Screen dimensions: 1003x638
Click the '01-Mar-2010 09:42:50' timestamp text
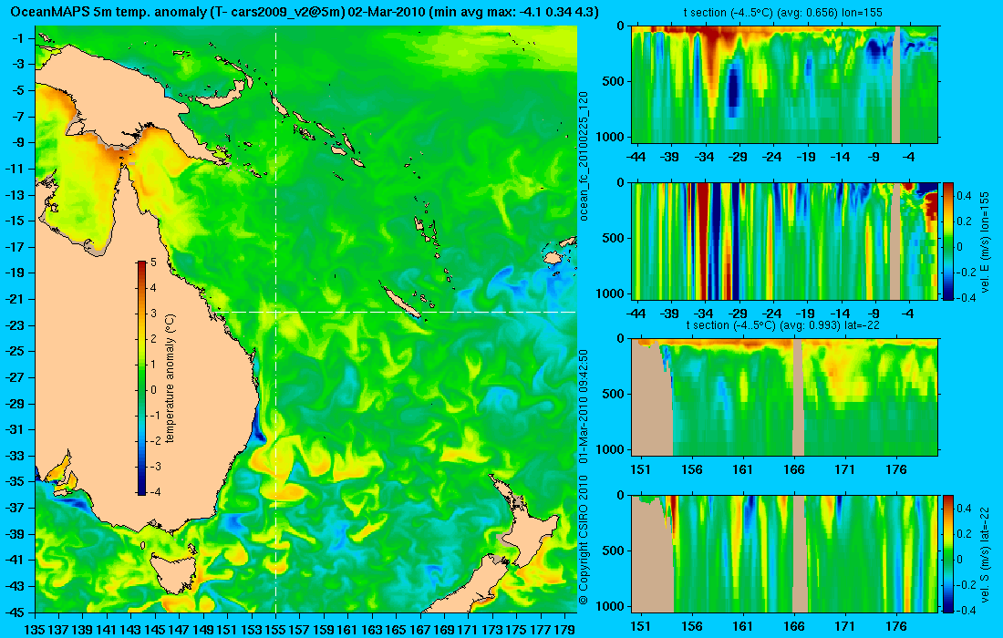pos(584,406)
